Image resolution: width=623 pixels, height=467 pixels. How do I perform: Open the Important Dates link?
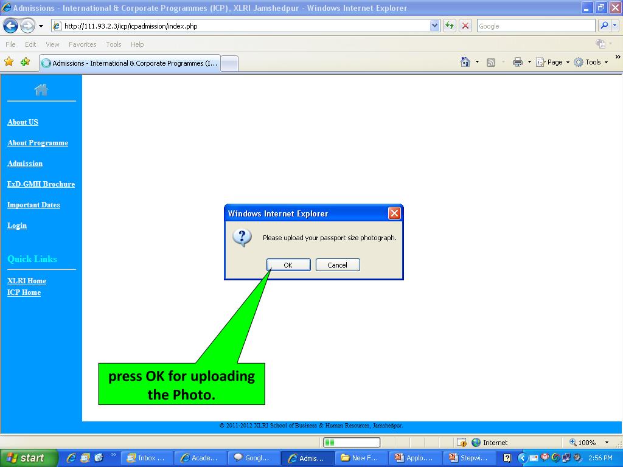(34, 205)
